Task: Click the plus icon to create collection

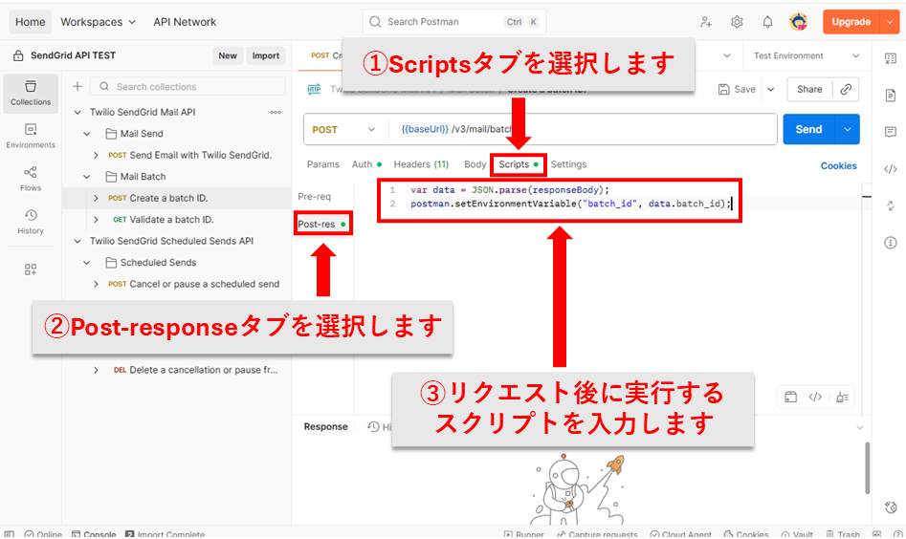Action: (x=77, y=87)
